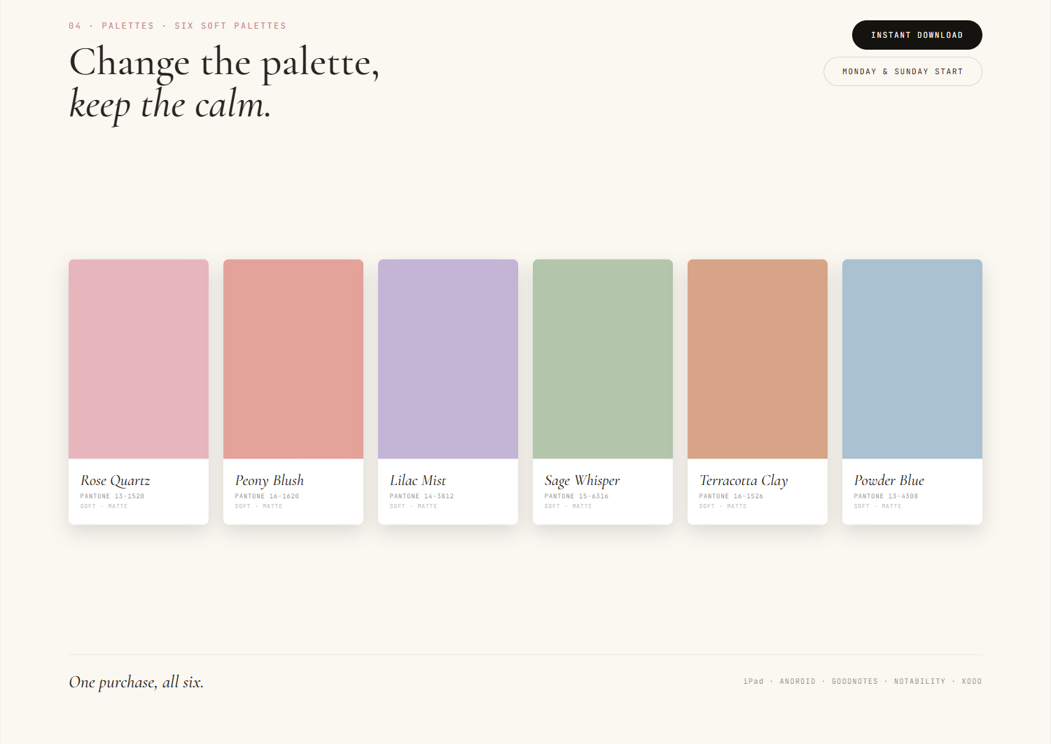Click the Terracotta Clay palette name
This screenshot has height=744, width=1051.
(x=744, y=481)
